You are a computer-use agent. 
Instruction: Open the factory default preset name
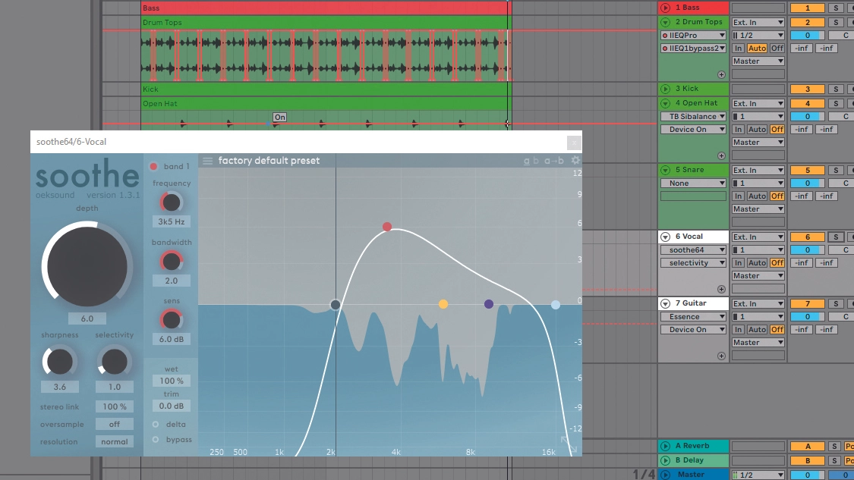point(269,161)
